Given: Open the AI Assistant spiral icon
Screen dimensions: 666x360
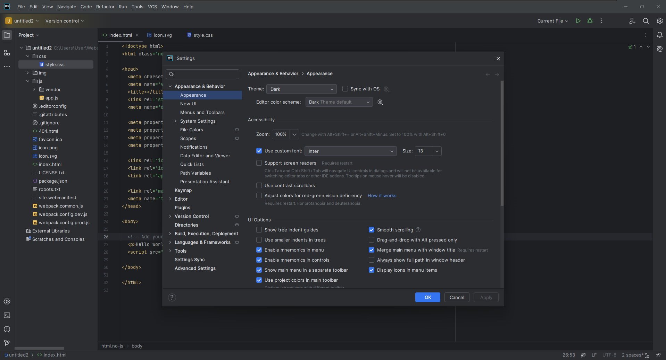Looking at the screenshot, I should pos(659,49).
